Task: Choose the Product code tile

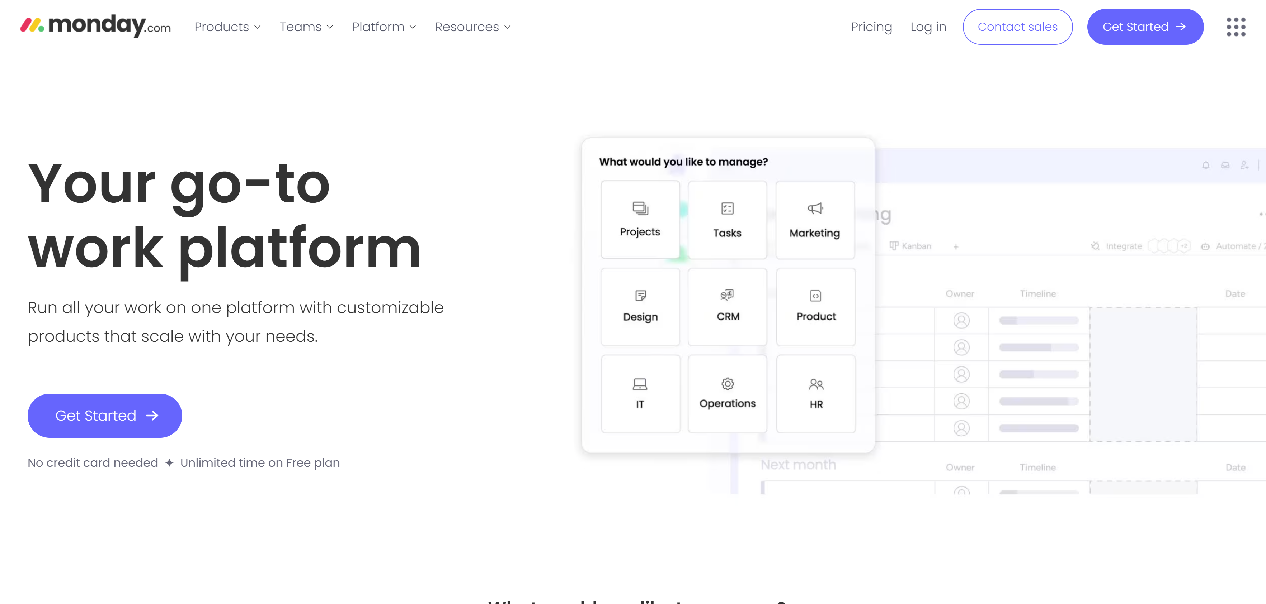Action: pyautogui.click(x=815, y=307)
